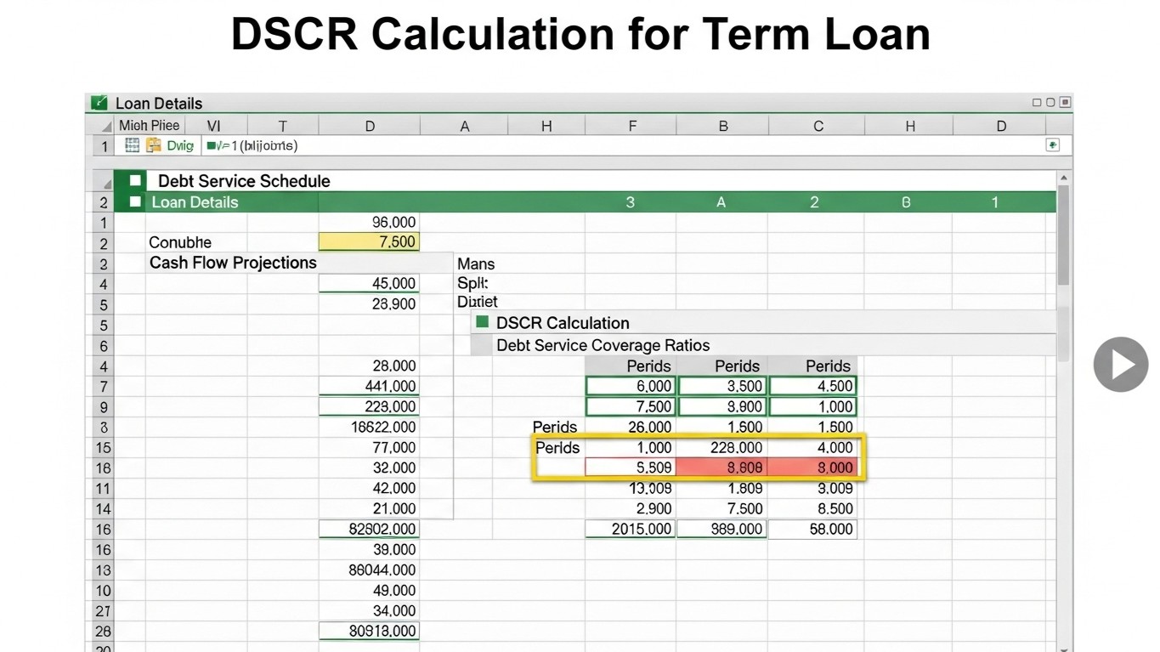Click the green marker on Debt Service Schedule header
Screen dimensions: 1160x652
136,181
